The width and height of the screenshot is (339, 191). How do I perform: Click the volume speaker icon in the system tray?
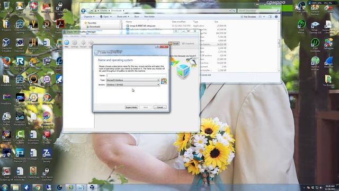[x=321, y=187]
